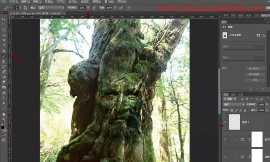Add pixel mask icon in Properties panel

click(258, 35)
